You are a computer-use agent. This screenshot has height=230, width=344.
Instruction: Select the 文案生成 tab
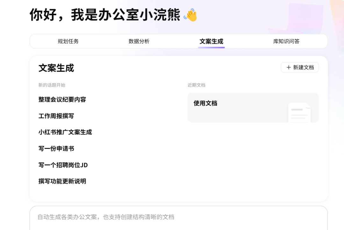coord(211,41)
